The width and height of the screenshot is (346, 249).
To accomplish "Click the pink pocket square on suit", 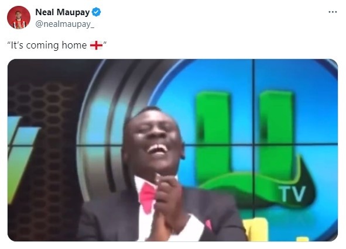I will pyautogui.click(x=208, y=225).
